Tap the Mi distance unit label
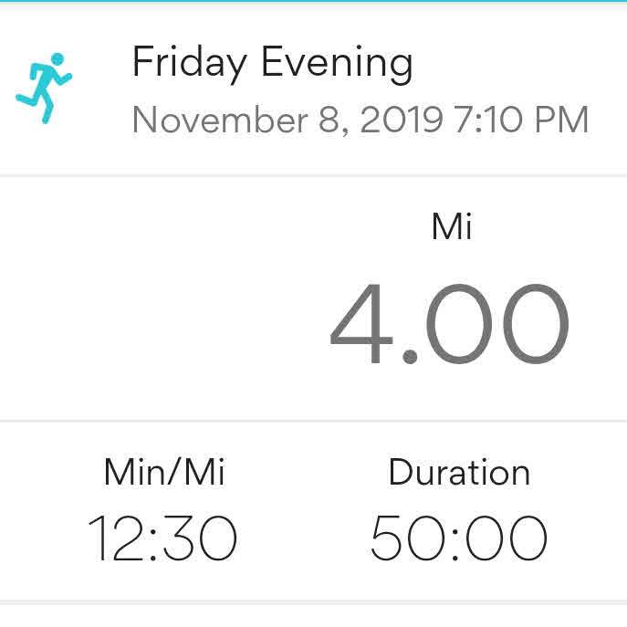The width and height of the screenshot is (627, 627). (x=452, y=225)
